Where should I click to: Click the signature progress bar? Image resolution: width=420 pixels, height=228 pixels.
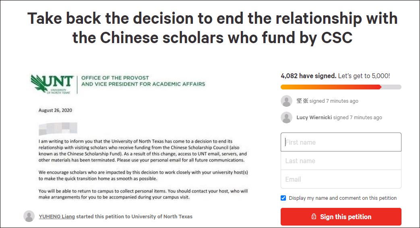click(x=341, y=87)
